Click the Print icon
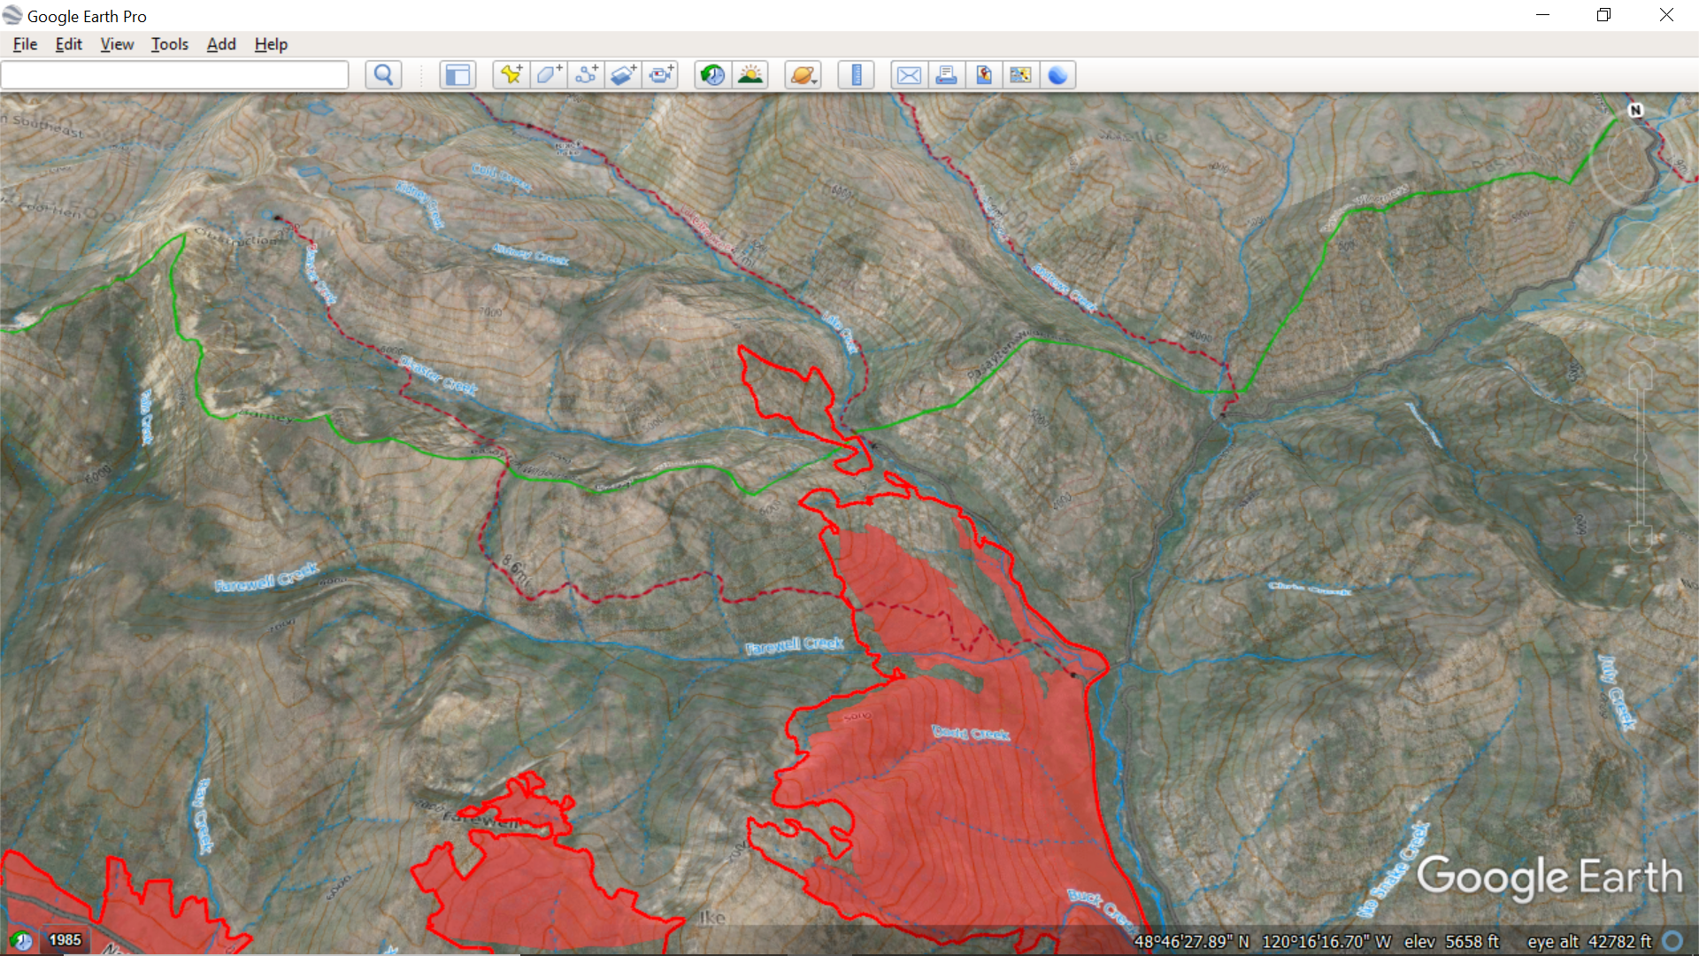The height and width of the screenshot is (956, 1699). tap(946, 75)
